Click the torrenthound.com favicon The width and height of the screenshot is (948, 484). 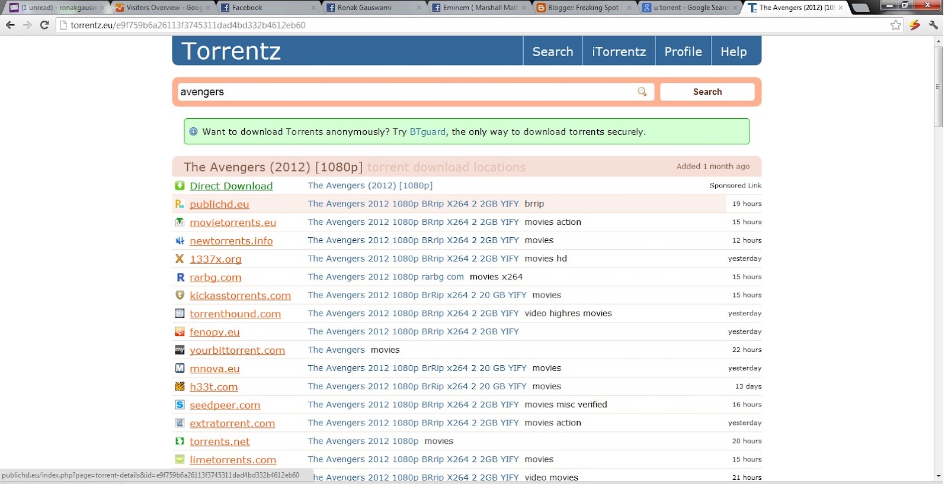180,314
